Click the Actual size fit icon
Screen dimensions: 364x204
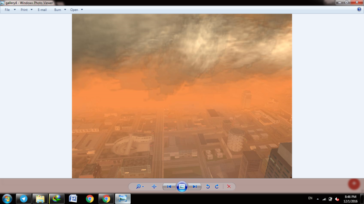click(x=154, y=187)
